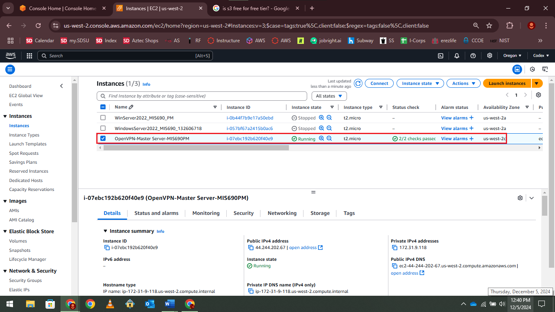Viewport: 555px width, 312px height.
Task: Select the WindowsServer2022_MIS690_132606718 instance checkbox
Action: pyautogui.click(x=103, y=128)
